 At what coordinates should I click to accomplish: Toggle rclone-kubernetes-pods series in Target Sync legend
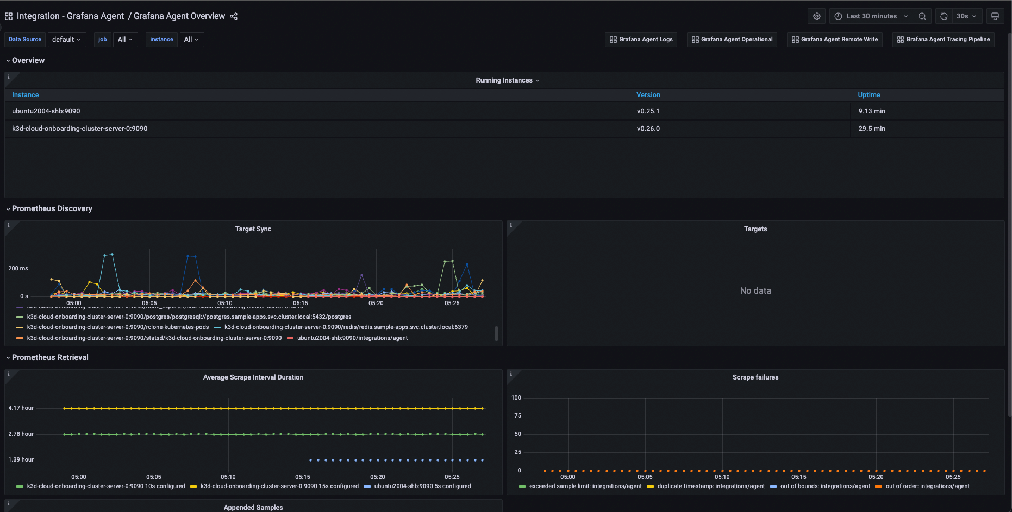[117, 327]
